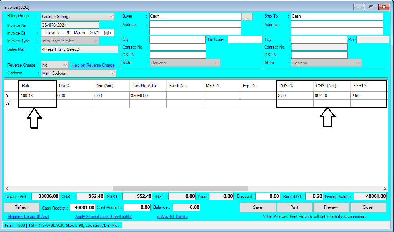394x232 pixels.
Task: Click inside the Discount input field
Action: (x=267, y=196)
